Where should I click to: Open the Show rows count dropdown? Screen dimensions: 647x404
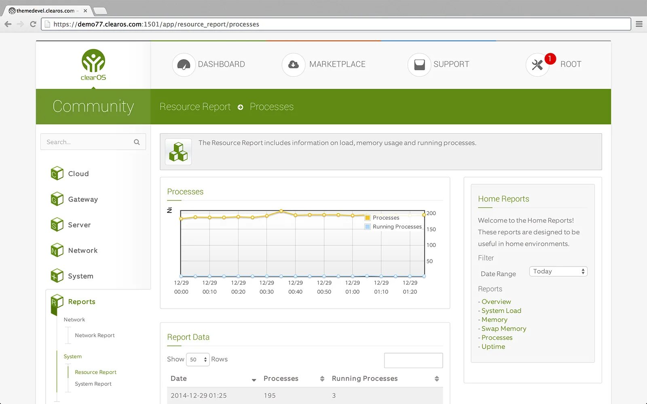tap(198, 359)
